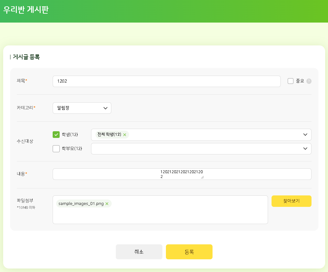This screenshot has width=328, height=272.
Task: Click the content textarea resize handle
Action: 202,177
